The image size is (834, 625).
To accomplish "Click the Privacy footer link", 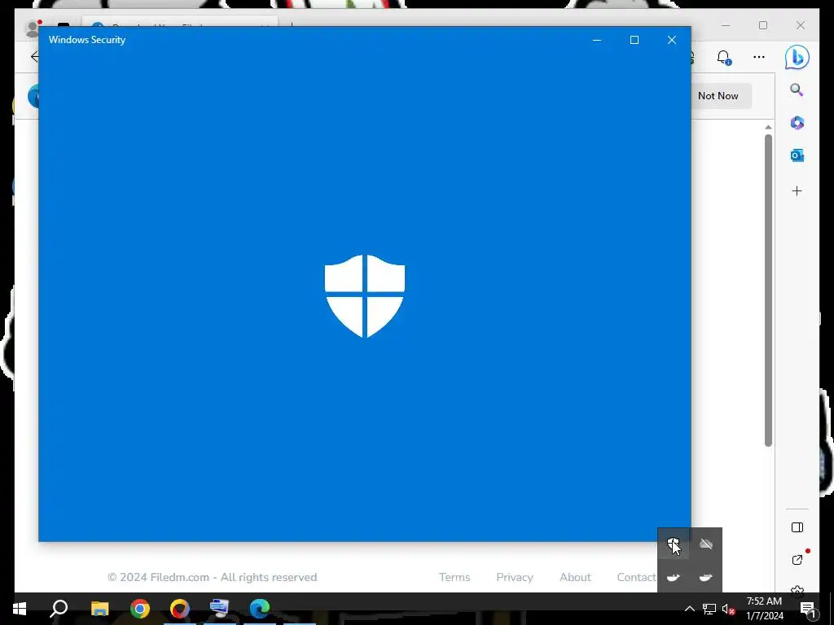I will [515, 577].
